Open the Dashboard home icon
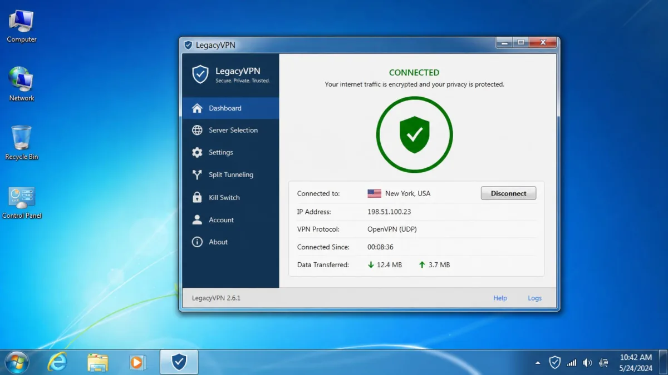The width and height of the screenshot is (668, 375). tap(197, 108)
